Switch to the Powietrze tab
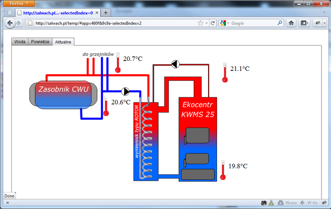This screenshot has height=209, width=331. [40, 42]
